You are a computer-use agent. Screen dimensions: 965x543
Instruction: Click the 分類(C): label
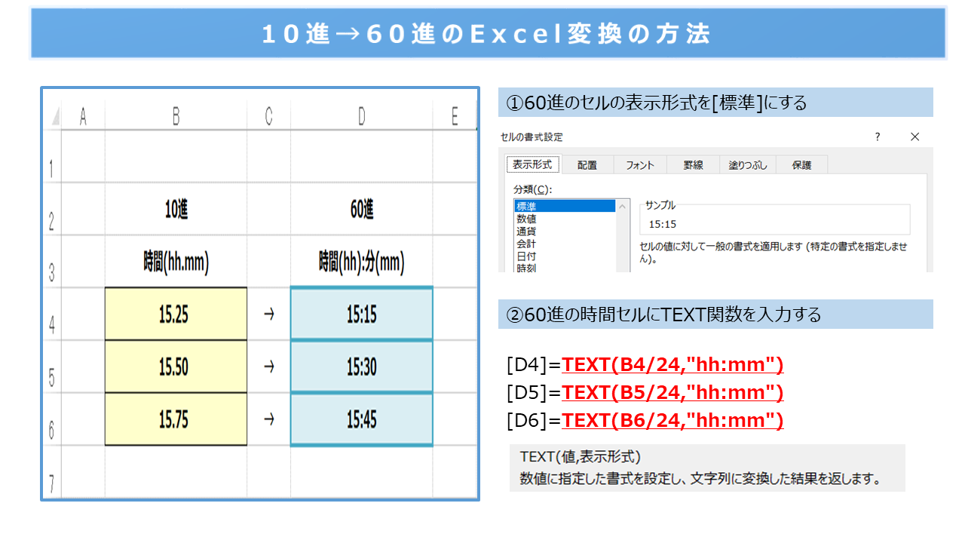pos(533,189)
